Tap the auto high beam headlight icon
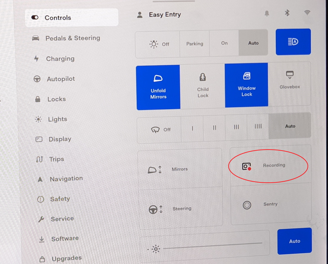 [293, 42]
